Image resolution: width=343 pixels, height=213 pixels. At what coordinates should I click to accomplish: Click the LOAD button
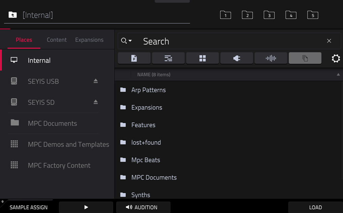(x=315, y=207)
